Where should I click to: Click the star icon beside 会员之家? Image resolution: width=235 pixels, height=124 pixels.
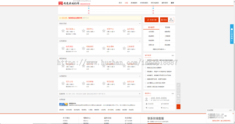coord(124,83)
